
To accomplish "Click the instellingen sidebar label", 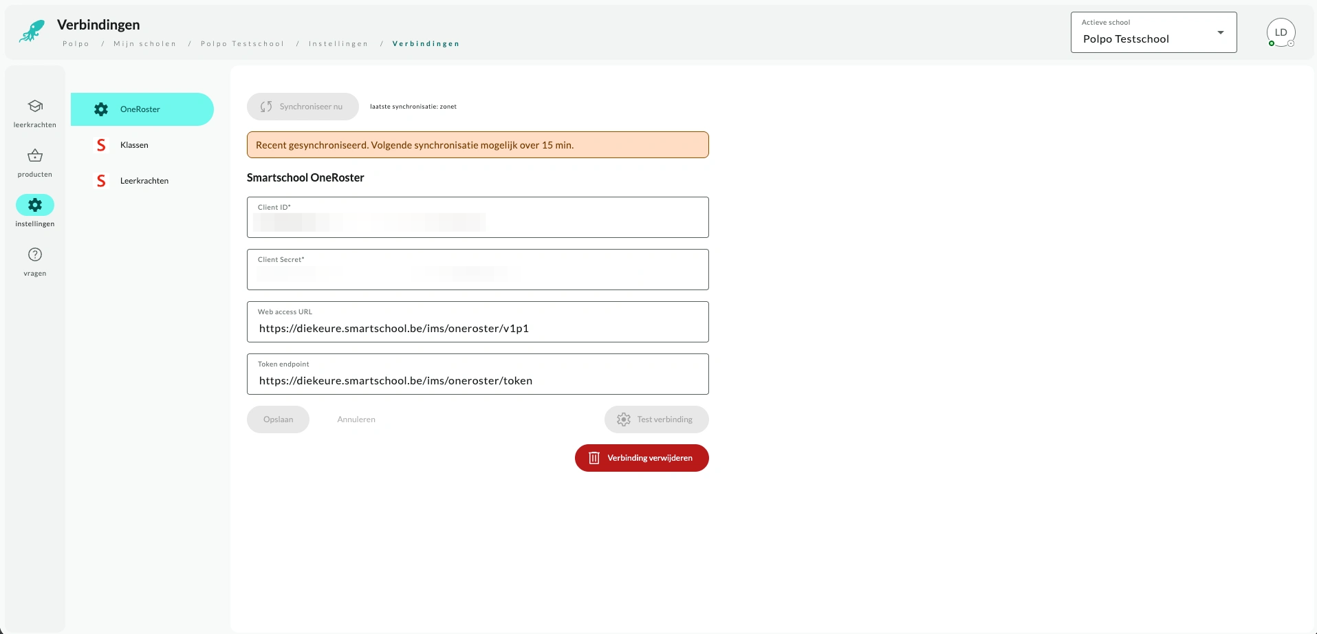I will tap(35, 224).
